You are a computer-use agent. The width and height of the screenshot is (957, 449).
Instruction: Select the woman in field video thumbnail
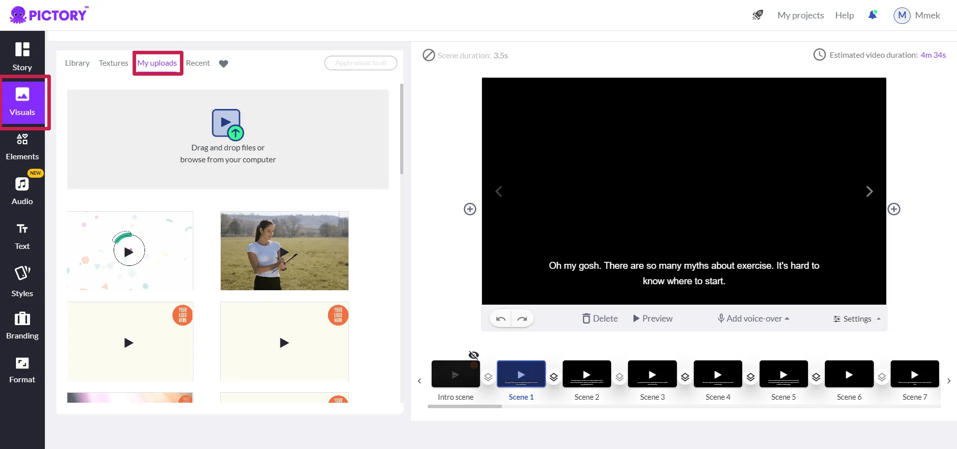tap(285, 250)
